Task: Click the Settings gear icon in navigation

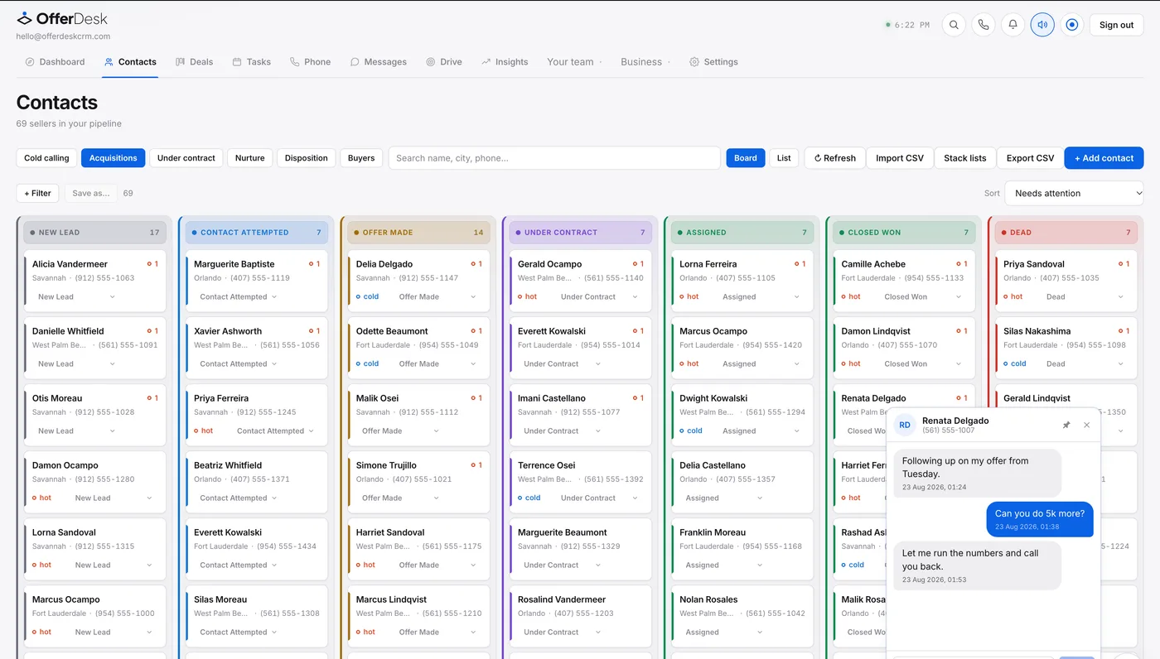Action: (694, 62)
